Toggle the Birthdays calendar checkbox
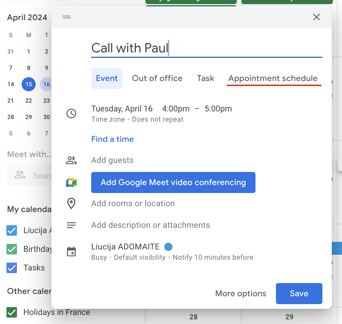This screenshot has height=324, width=342. (12, 249)
